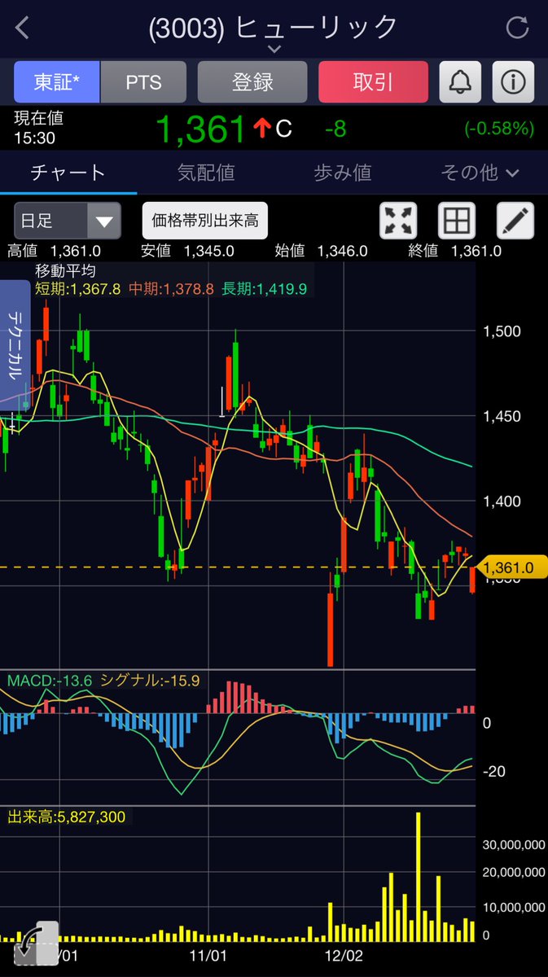This screenshot has height=977, width=548.
Task: Tap the red 取引 button
Action: coord(373,82)
